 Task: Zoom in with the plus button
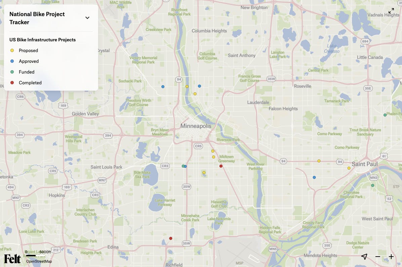pos(391,257)
